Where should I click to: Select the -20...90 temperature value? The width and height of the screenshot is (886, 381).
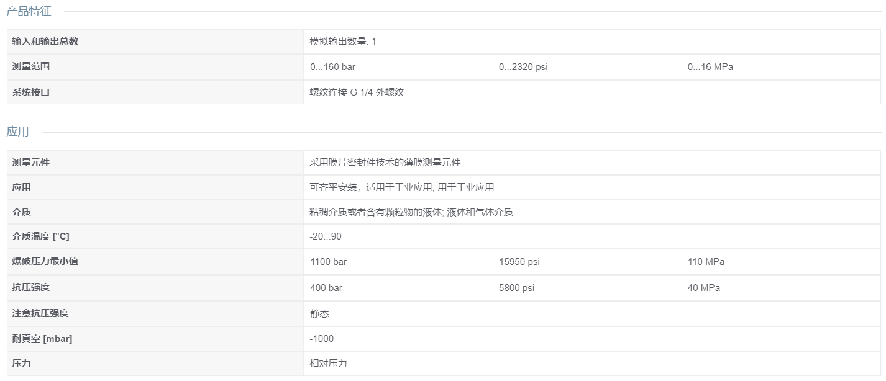[326, 236]
